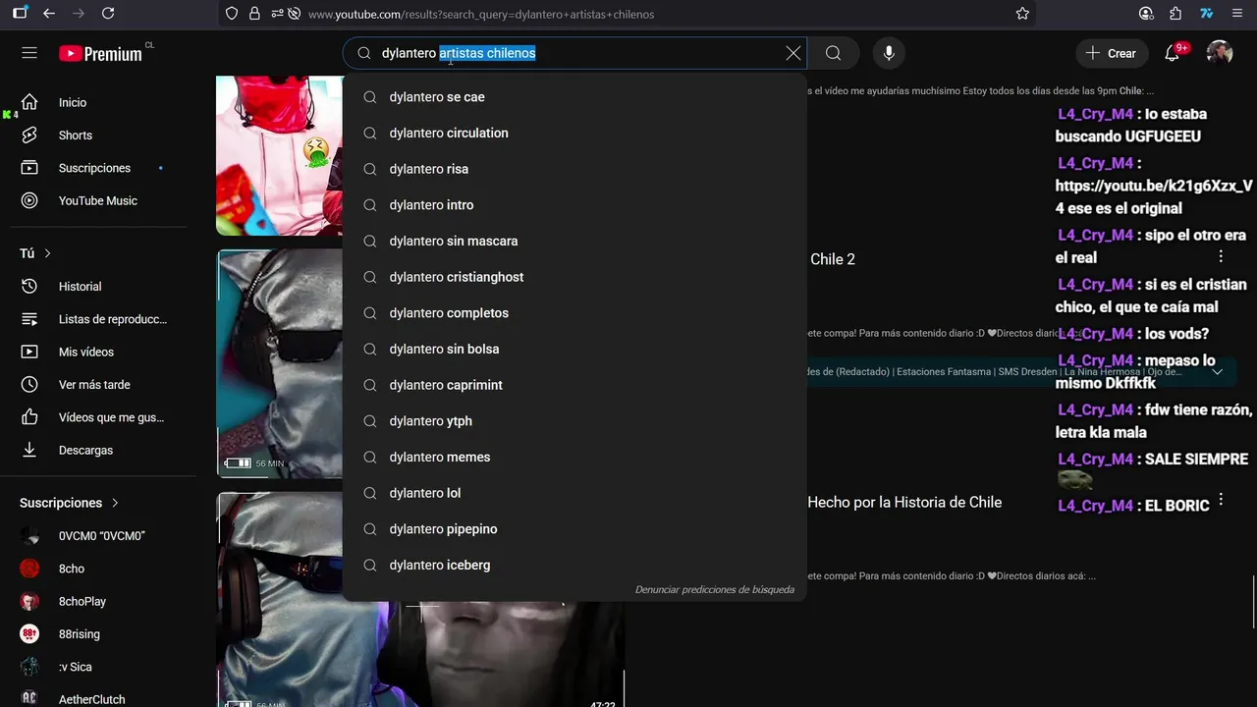
Task: Open the :v Sica channel subscription
Action: (x=98, y=667)
